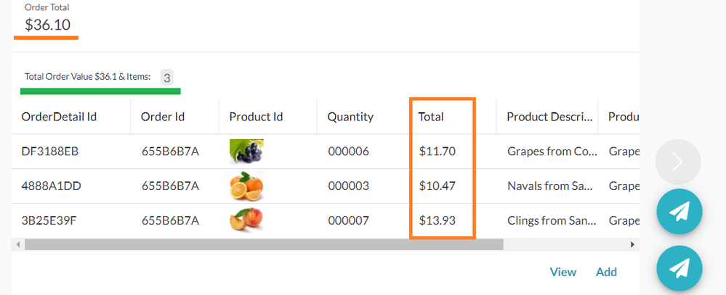Click the upper paper plane floating button

[679, 212]
